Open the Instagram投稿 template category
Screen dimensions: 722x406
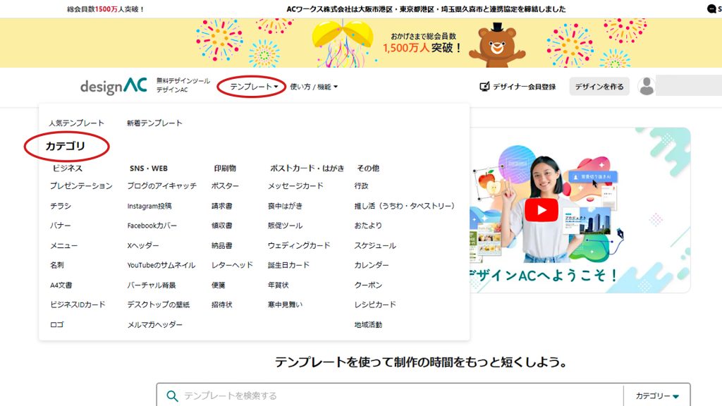click(149, 207)
